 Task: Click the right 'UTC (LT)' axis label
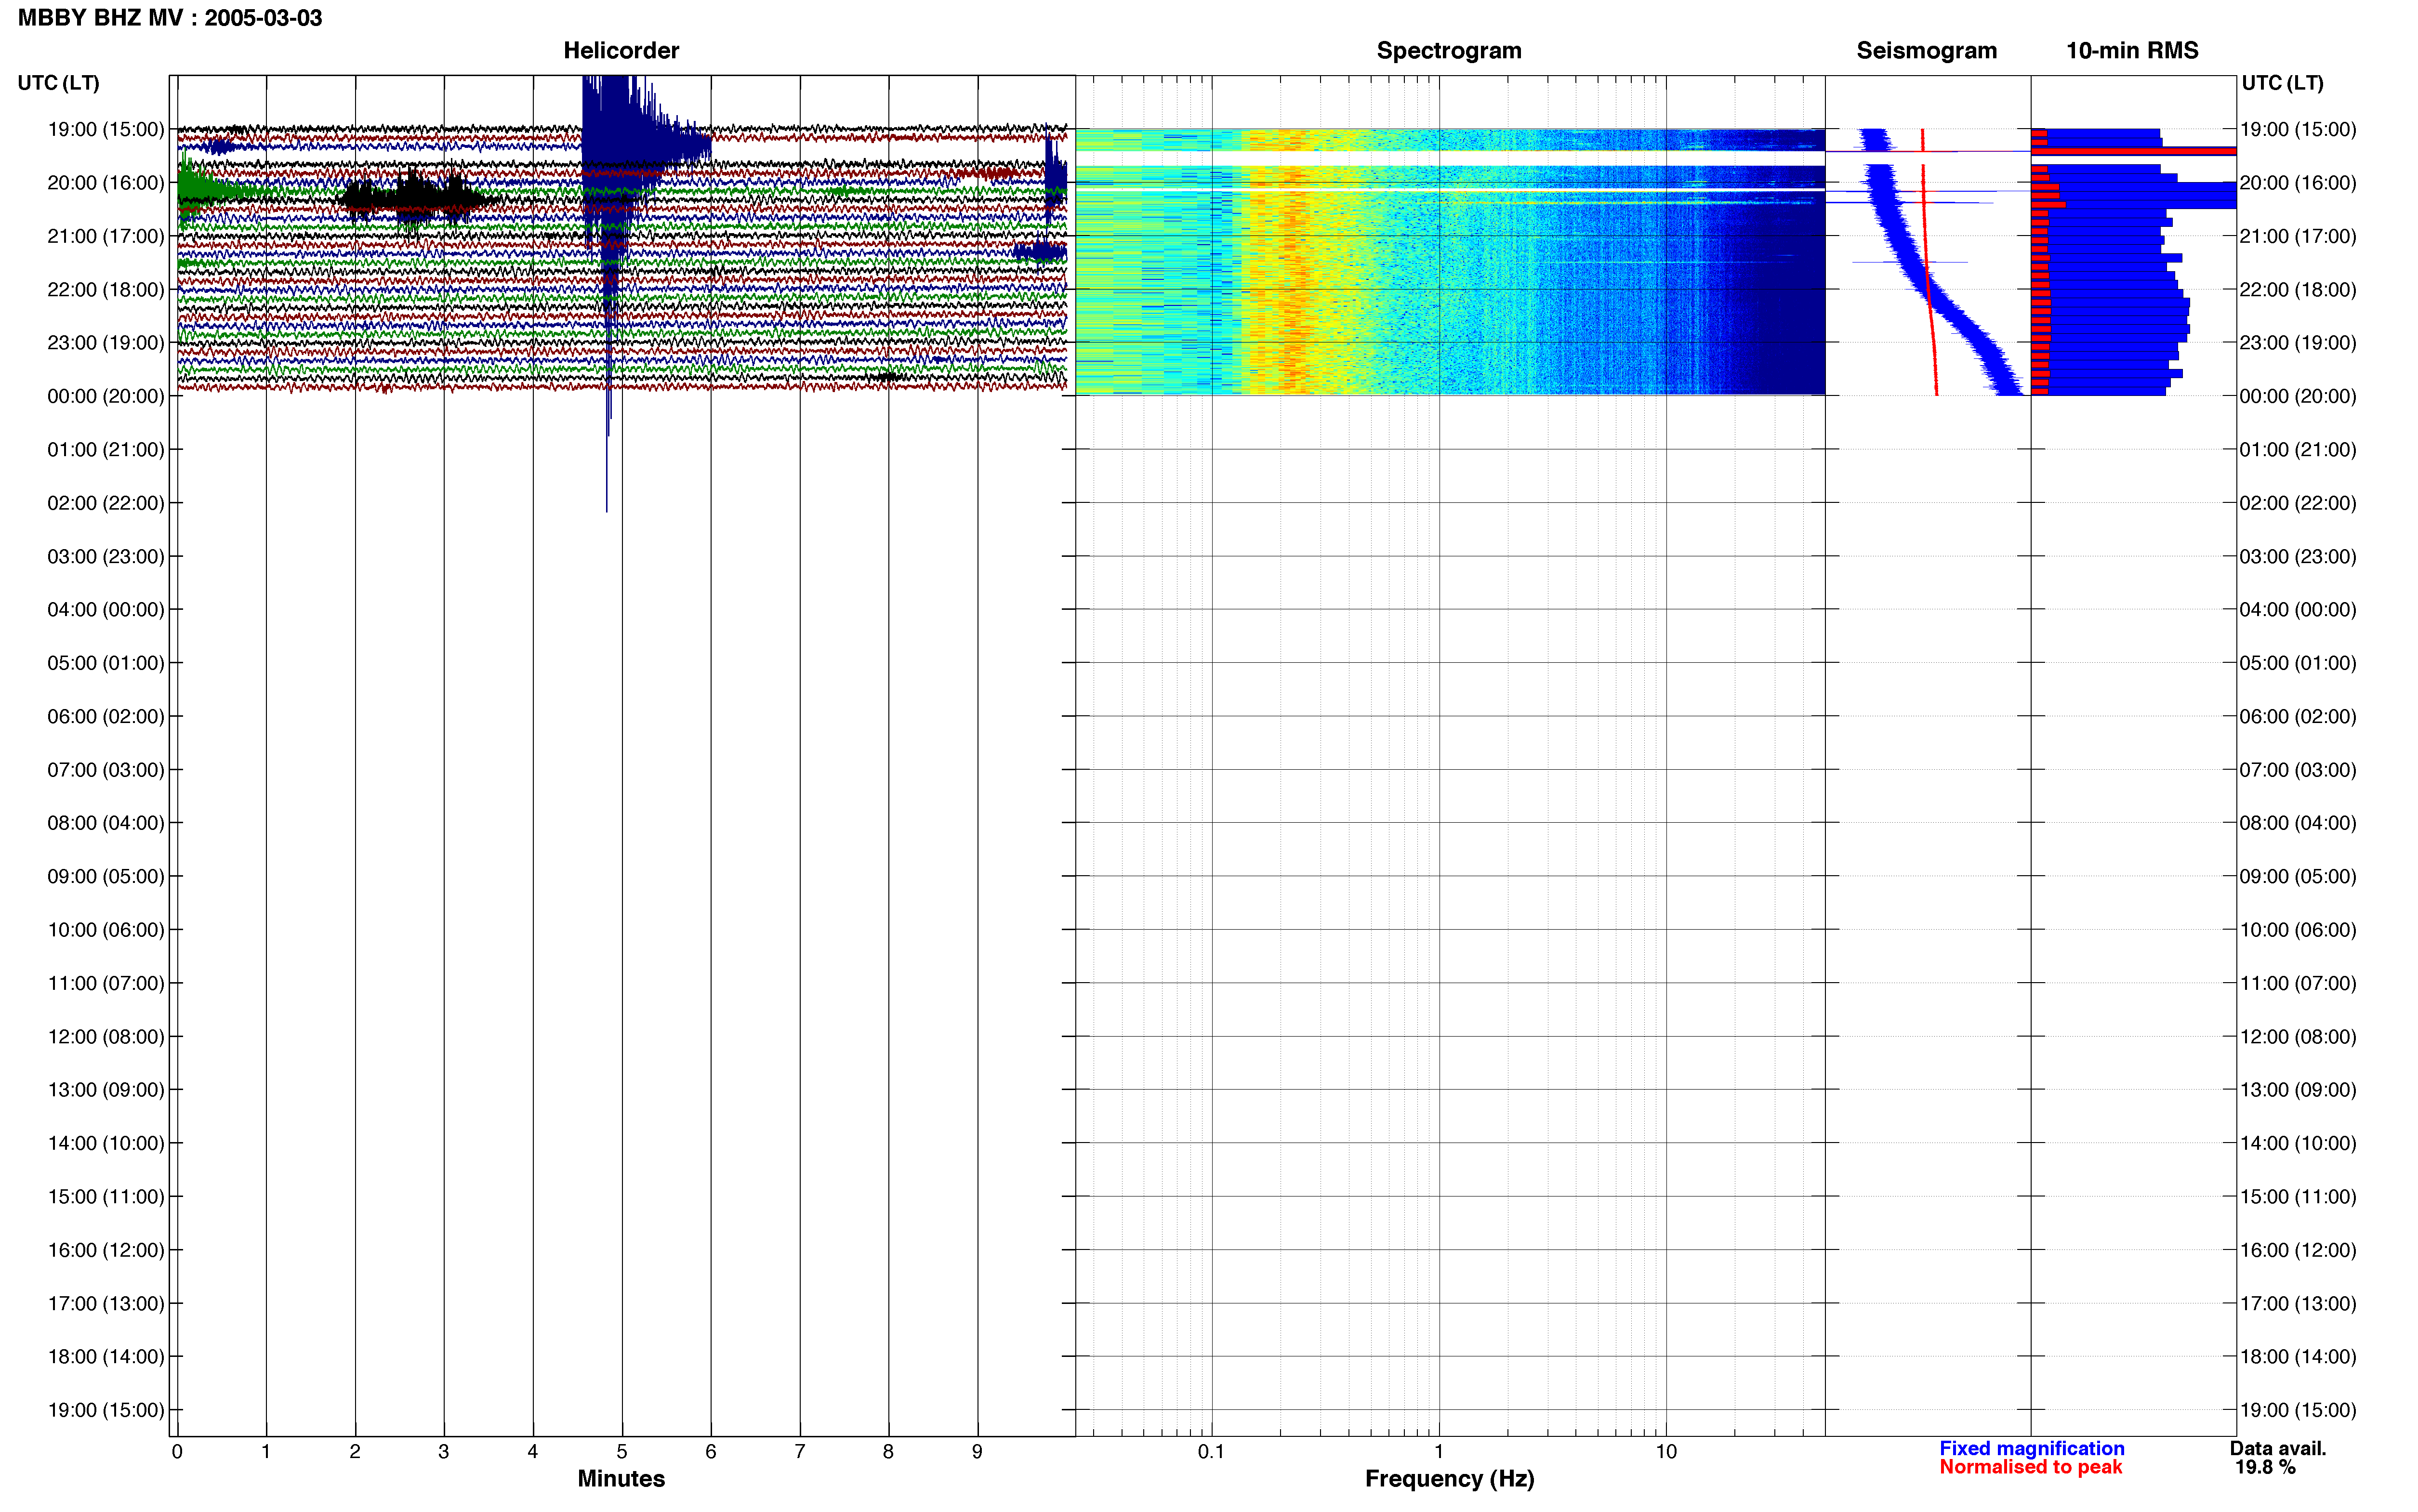2282,83
